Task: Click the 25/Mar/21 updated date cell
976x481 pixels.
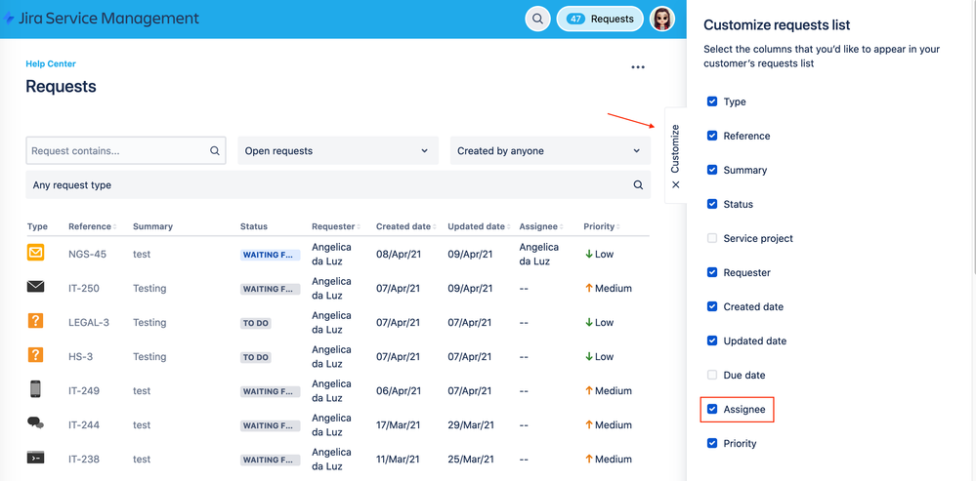Action: pyautogui.click(x=471, y=460)
